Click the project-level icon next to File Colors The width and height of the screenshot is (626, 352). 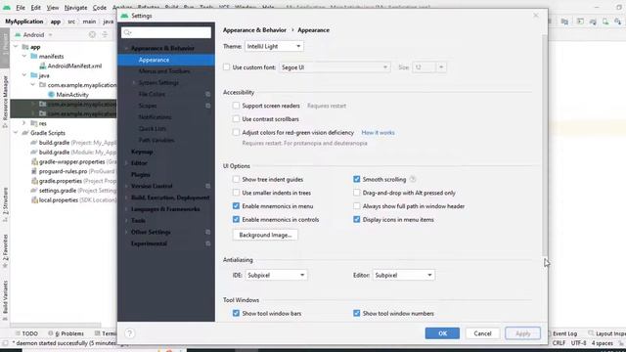208,94
